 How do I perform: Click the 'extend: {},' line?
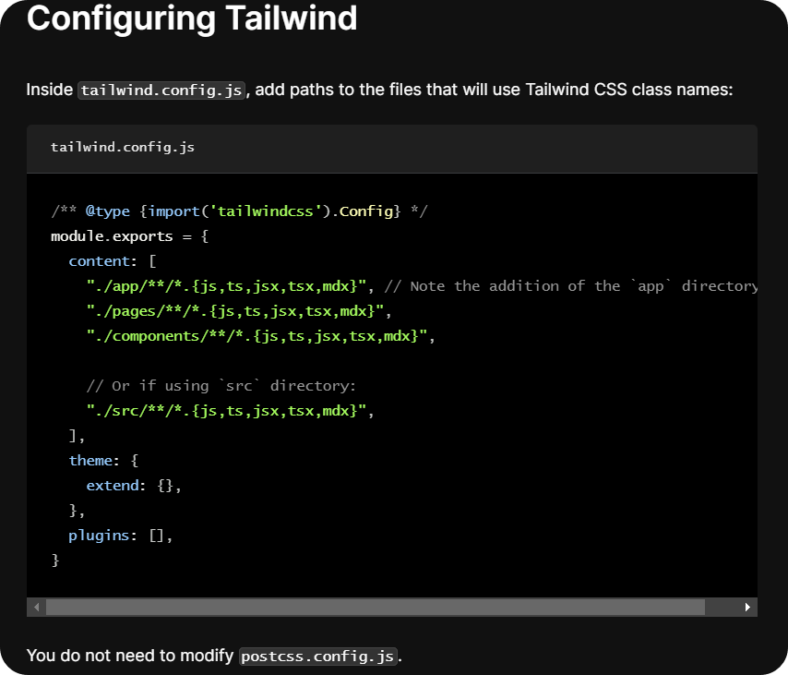click(x=134, y=486)
